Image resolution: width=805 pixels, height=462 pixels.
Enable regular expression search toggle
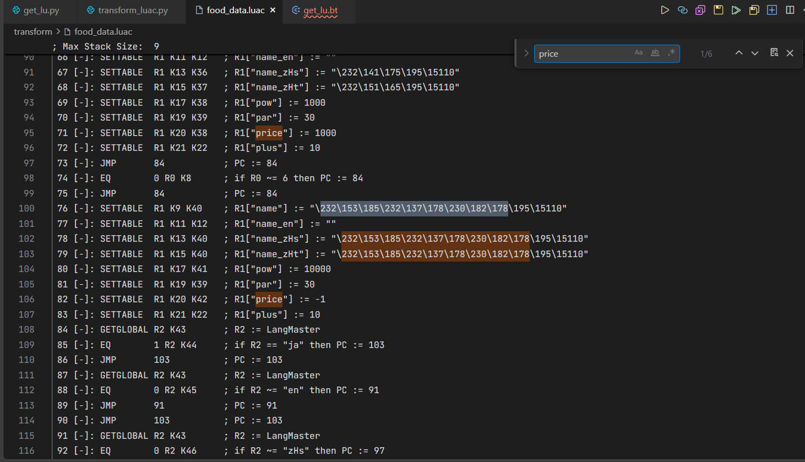pyautogui.click(x=671, y=53)
